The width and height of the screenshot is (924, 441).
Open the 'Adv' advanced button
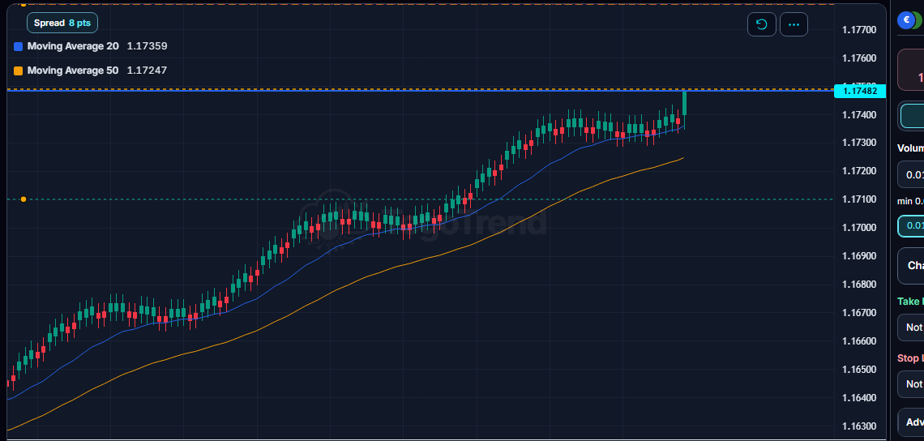(911, 422)
